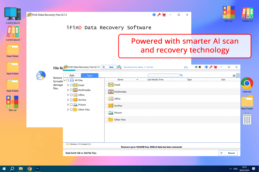This screenshot has height=172, width=259.
Task: Switch to list detail view
Action: (x=238, y=75)
